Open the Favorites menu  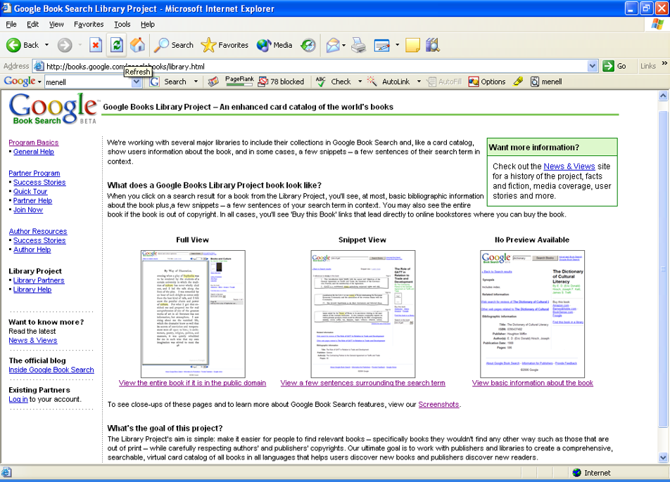89,25
